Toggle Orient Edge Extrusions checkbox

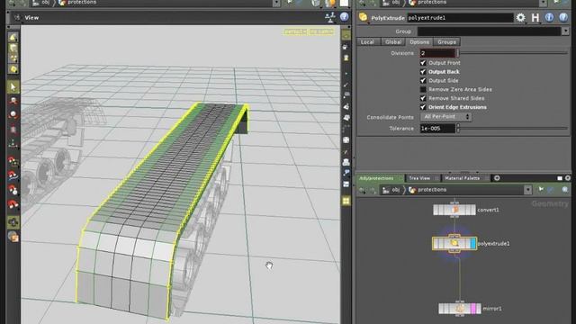click(x=423, y=107)
